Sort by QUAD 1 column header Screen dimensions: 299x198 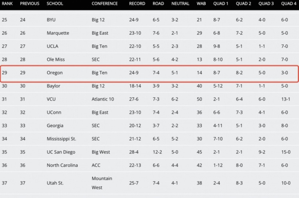tap(220, 4)
